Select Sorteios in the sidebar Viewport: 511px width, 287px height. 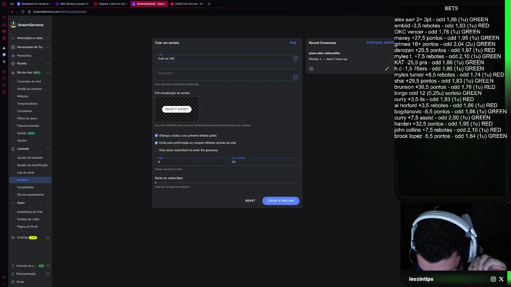[30, 180]
